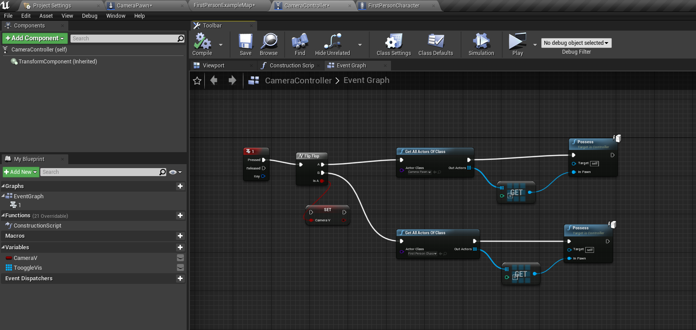Click the search magnifier in My Blueprint
Image resolution: width=696 pixels, height=330 pixels.
[x=163, y=172]
